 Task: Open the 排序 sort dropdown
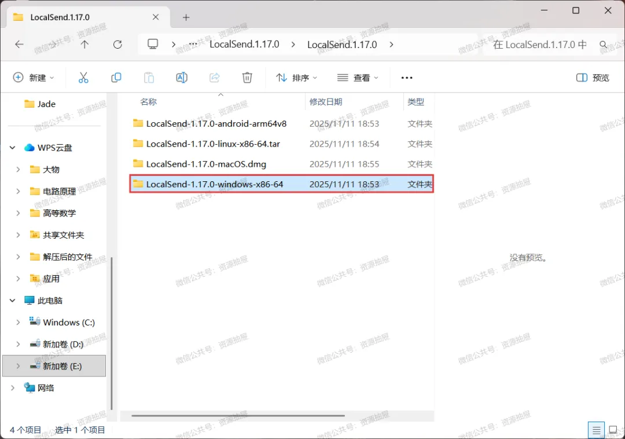(296, 78)
